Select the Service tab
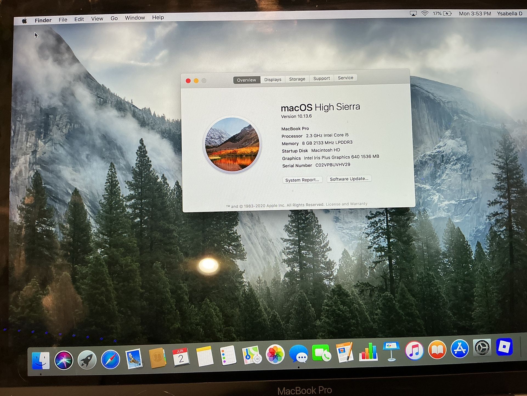This screenshot has height=396, width=527. pyautogui.click(x=345, y=78)
